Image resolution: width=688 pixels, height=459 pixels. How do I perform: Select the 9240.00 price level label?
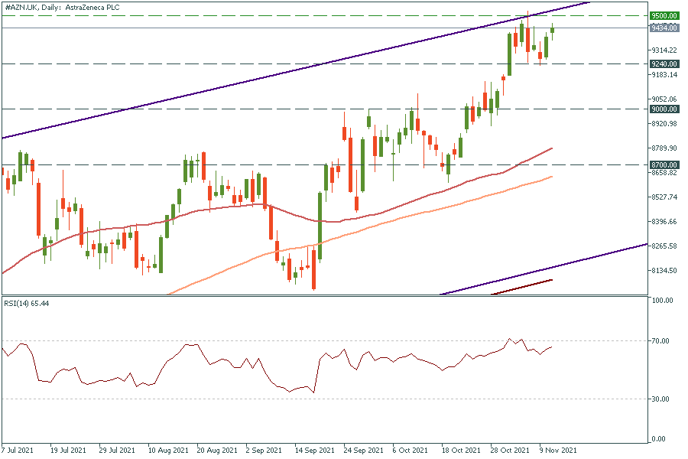coord(663,64)
